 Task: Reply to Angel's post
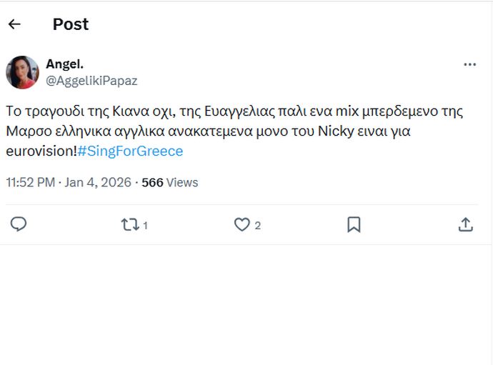tap(19, 225)
